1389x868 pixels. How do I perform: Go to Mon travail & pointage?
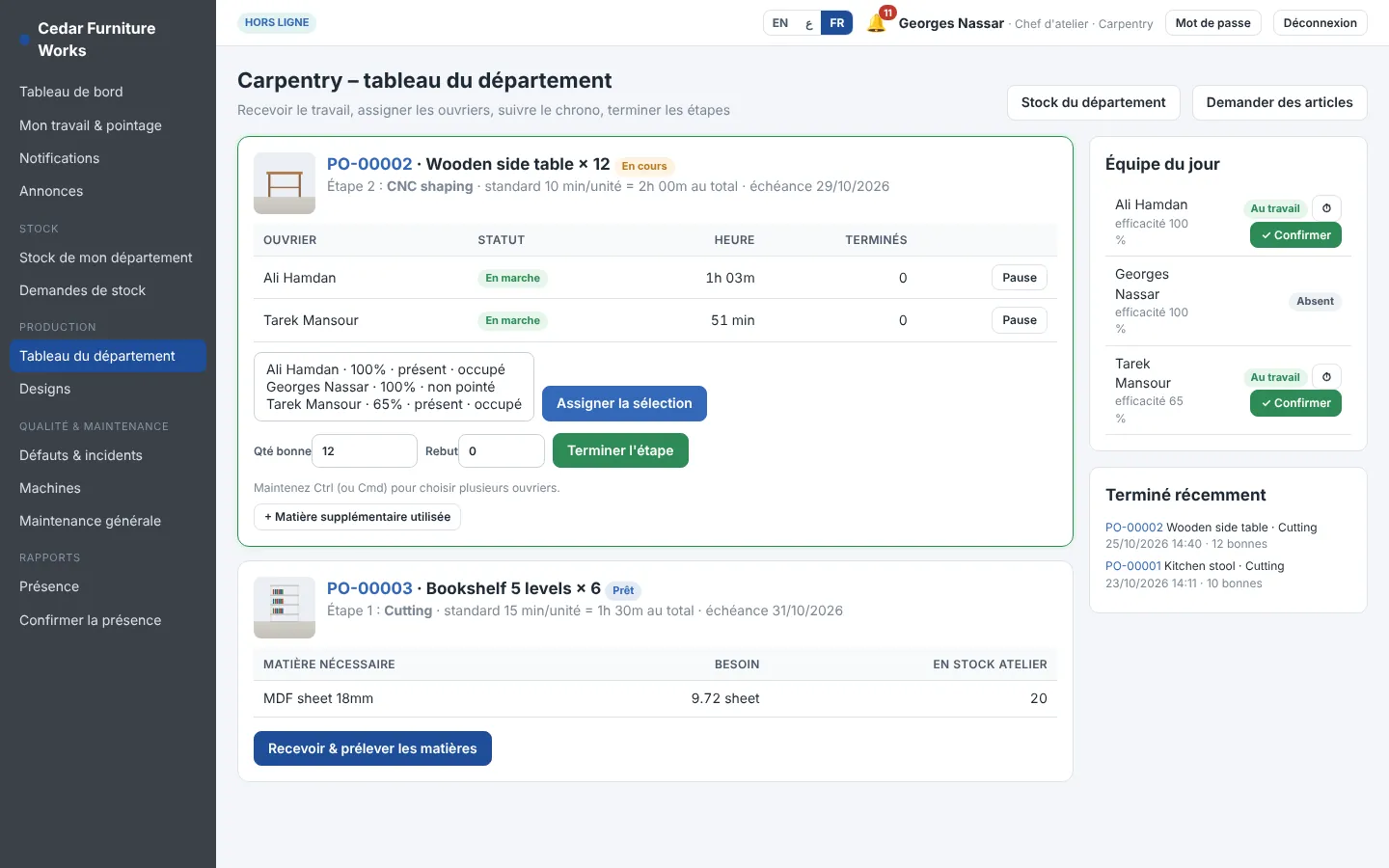[x=108, y=125]
